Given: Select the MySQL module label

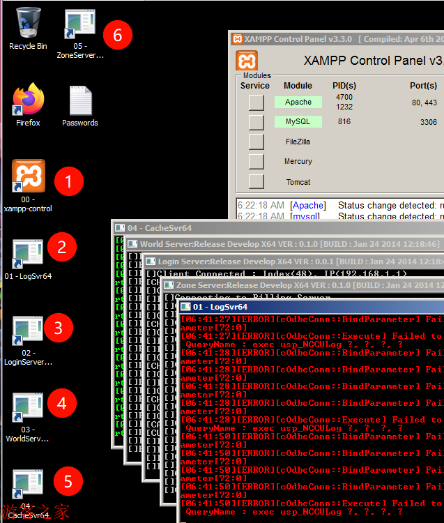Looking at the screenshot, I should pos(298,122).
